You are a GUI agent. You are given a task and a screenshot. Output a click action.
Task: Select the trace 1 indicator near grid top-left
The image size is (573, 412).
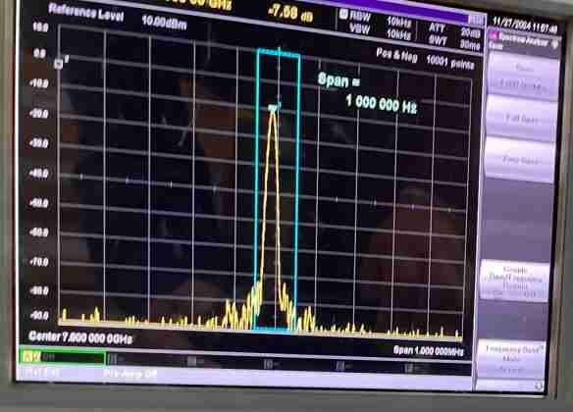(x=59, y=64)
